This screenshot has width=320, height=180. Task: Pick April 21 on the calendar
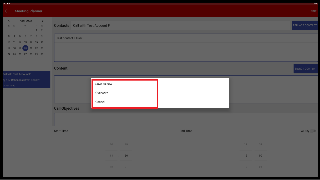[x=31, y=48]
